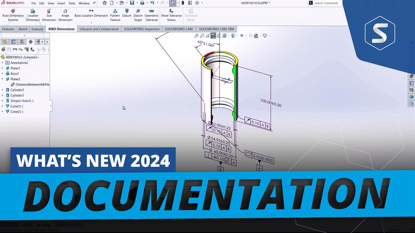Switch to the SOLIDWORKS CAM tab

click(179, 29)
